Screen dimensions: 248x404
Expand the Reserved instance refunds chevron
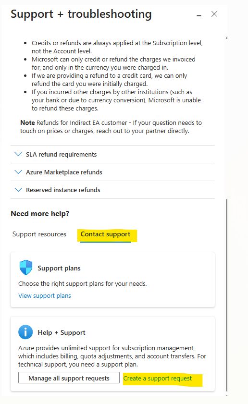[x=18, y=190]
